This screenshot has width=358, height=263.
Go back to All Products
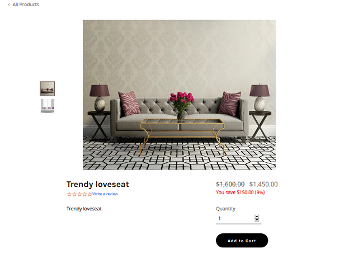[x=26, y=4]
